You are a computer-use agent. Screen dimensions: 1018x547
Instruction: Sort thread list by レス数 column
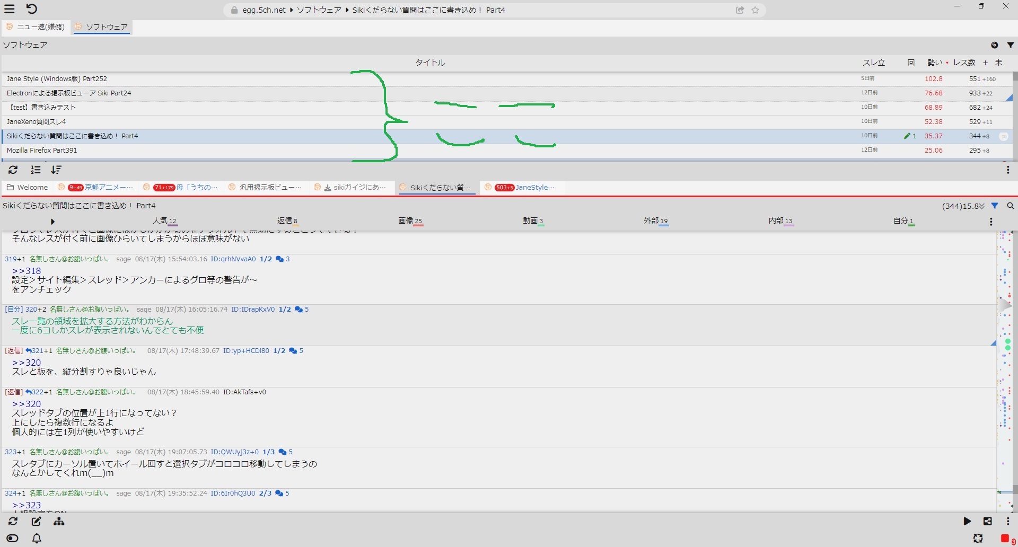point(964,63)
